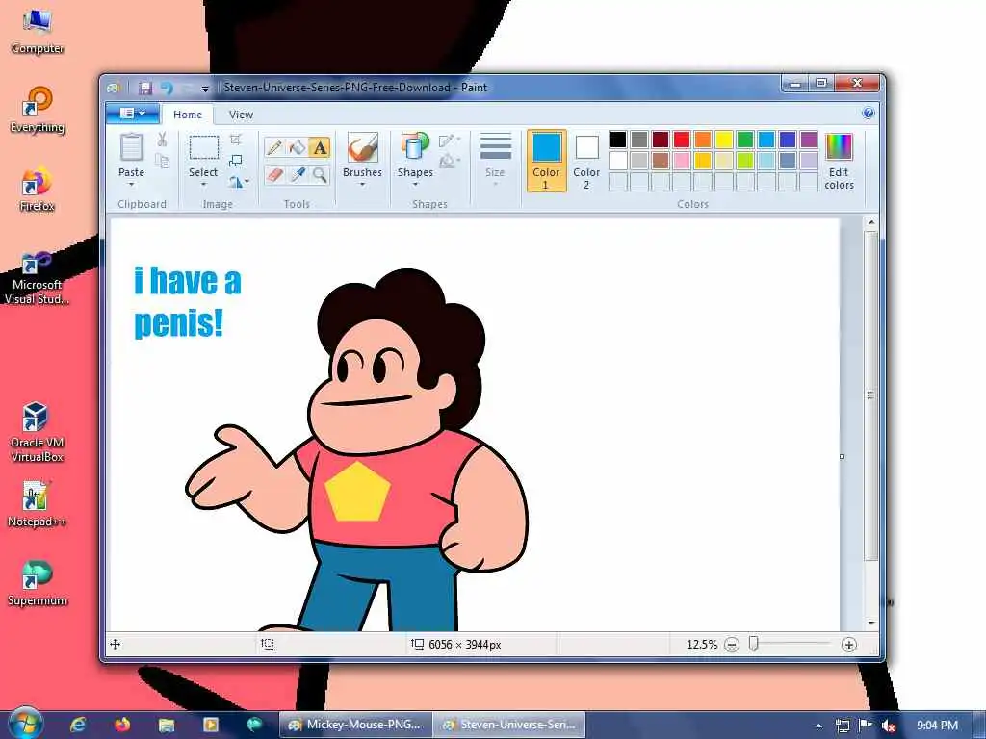
Task: Select the Fill with color bucket tool
Action: [x=297, y=147]
